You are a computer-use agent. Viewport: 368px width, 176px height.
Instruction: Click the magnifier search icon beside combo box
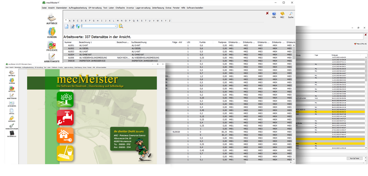pyautogui.click(x=121, y=26)
